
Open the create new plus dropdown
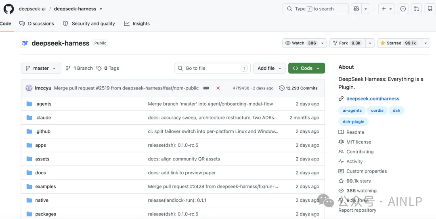click(x=386, y=8)
